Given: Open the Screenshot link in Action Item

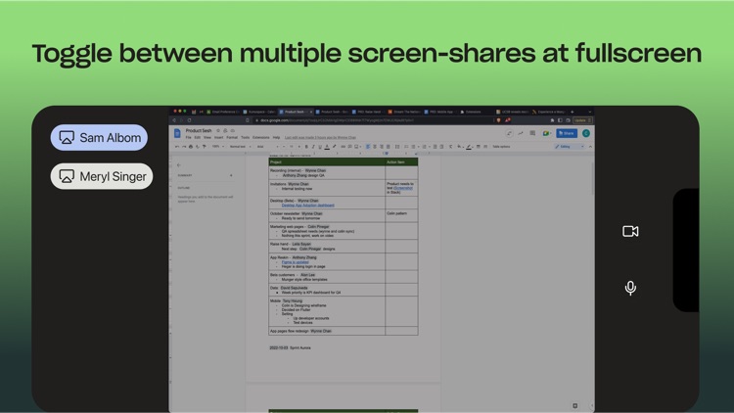Looking at the screenshot, I should (x=403, y=188).
